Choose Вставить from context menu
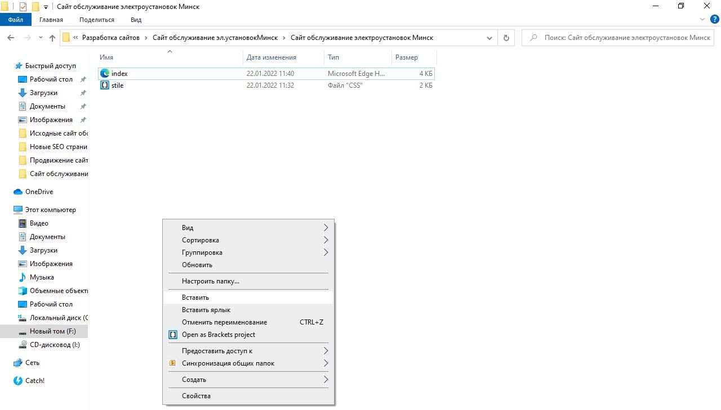 click(195, 298)
